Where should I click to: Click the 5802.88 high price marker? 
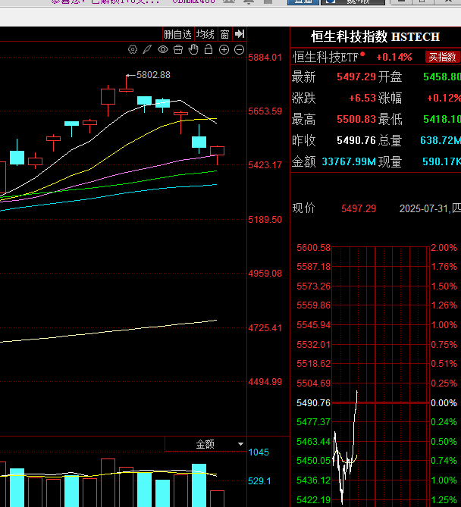point(153,75)
